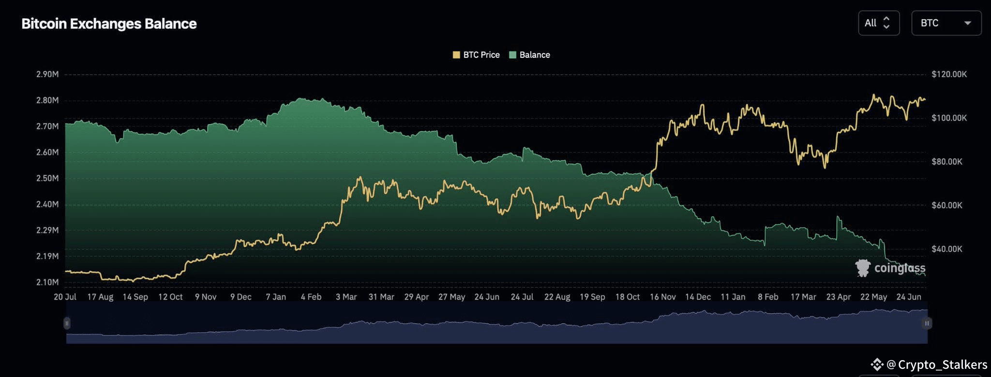Click the 2.60M balance axis label
Image resolution: width=991 pixels, height=377 pixels.
coord(47,153)
